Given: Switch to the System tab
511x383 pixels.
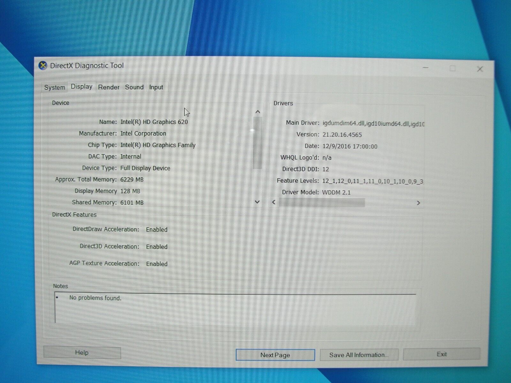Looking at the screenshot, I should [x=54, y=87].
